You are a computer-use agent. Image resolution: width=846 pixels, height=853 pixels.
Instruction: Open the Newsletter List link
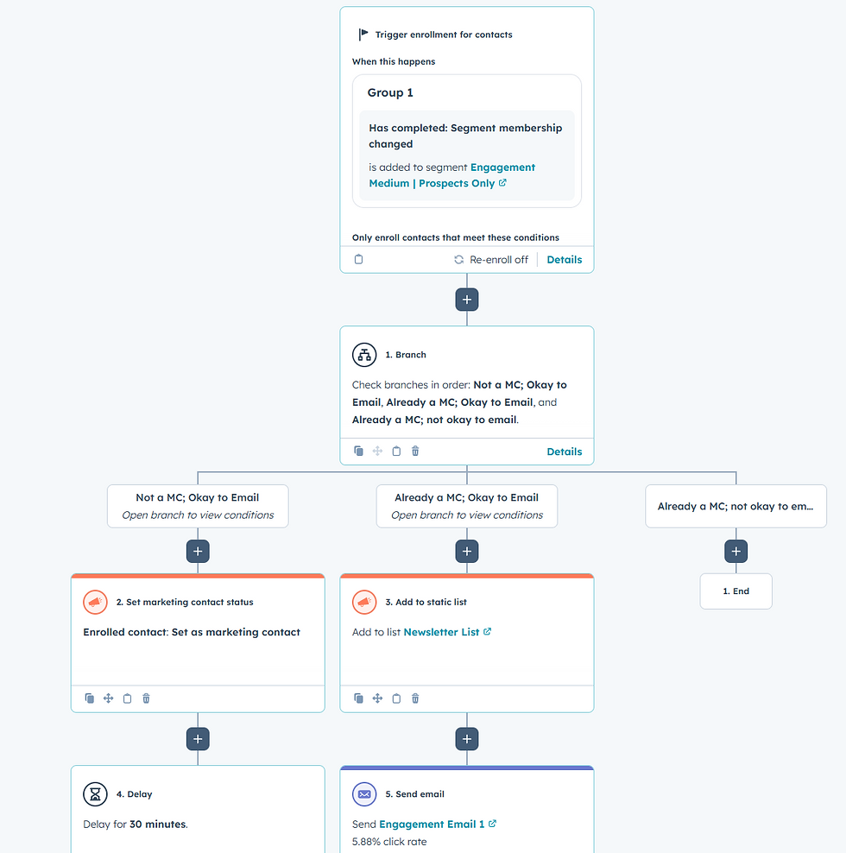click(442, 631)
